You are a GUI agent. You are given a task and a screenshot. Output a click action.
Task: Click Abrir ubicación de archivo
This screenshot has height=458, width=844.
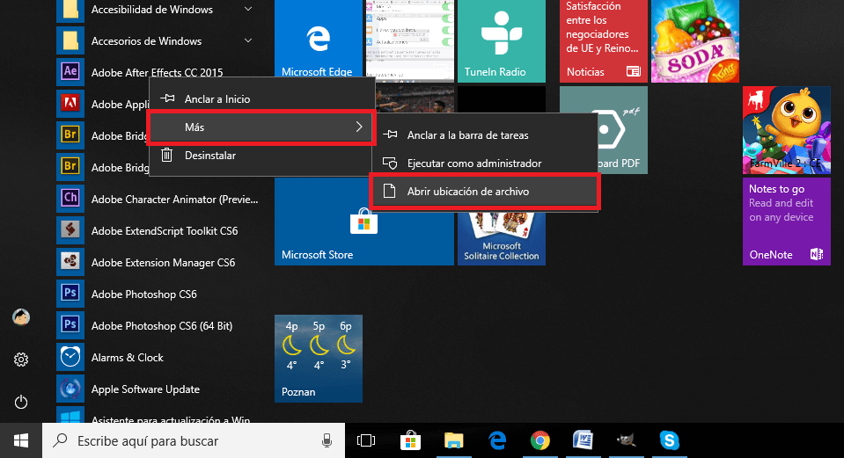click(x=485, y=192)
